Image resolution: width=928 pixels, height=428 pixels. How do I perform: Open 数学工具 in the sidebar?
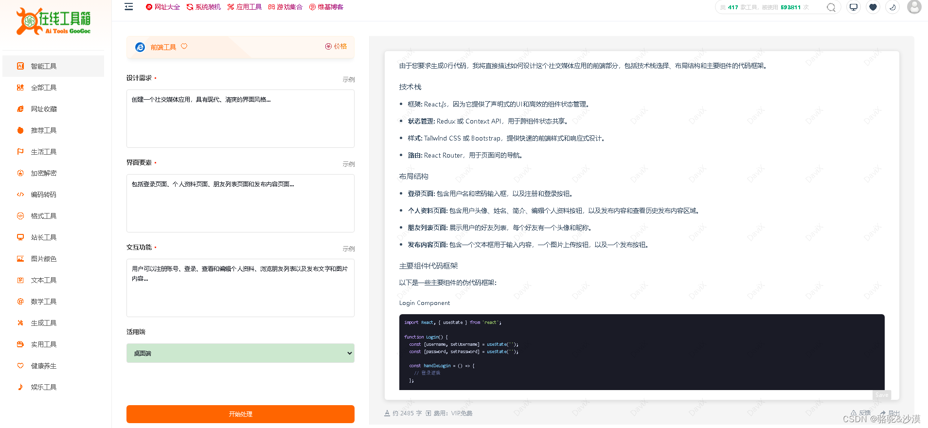tap(53, 302)
